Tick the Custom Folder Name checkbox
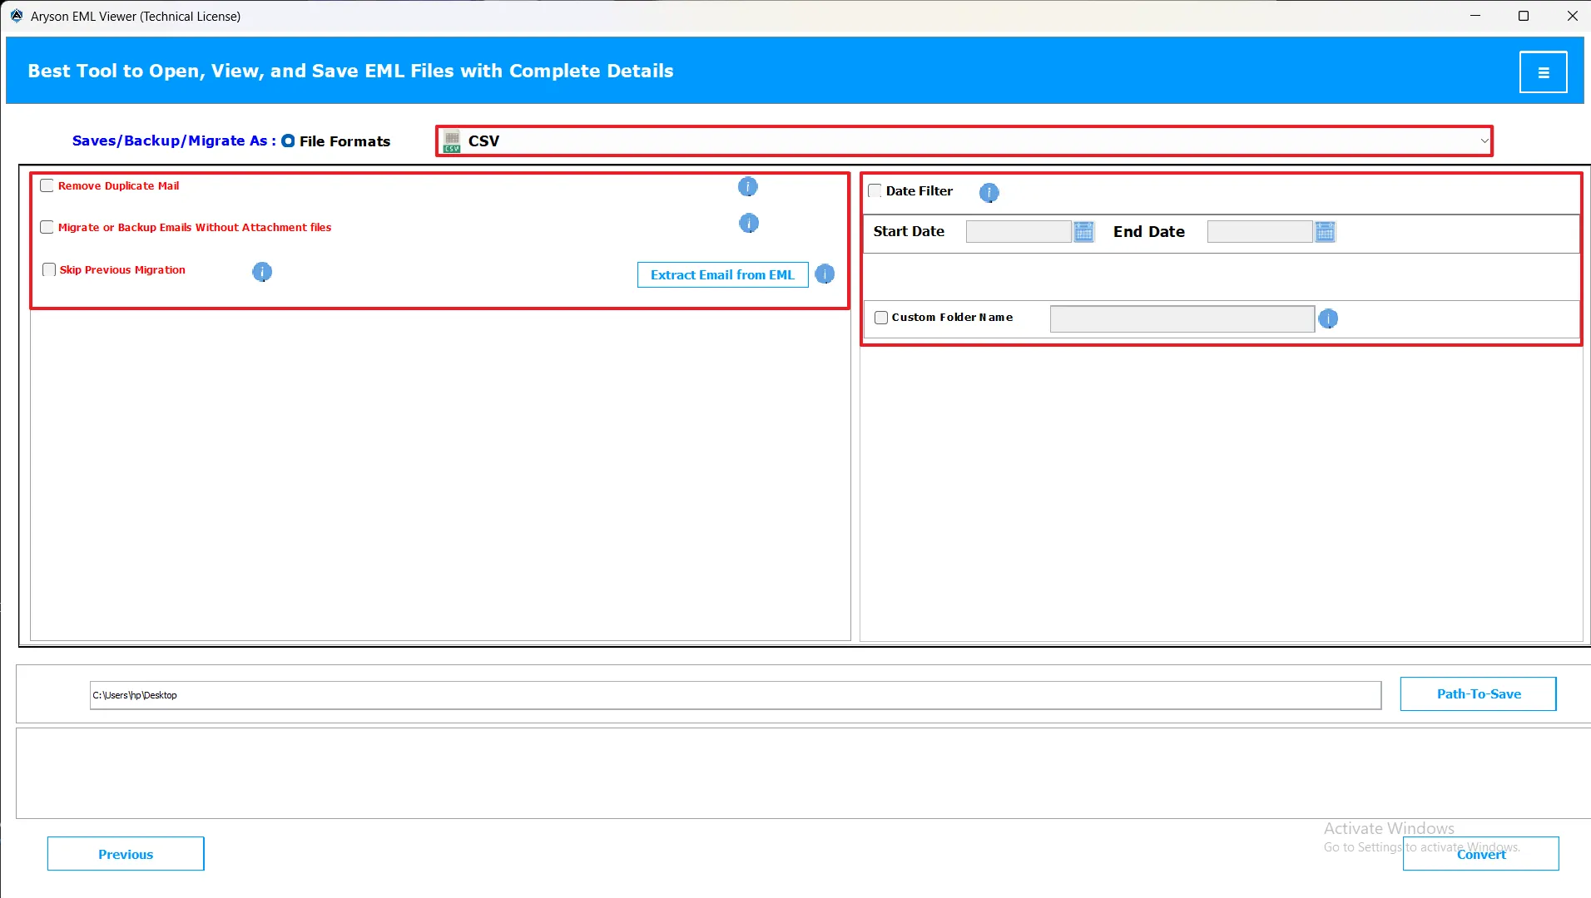The height and width of the screenshot is (898, 1591). [x=881, y=318]
